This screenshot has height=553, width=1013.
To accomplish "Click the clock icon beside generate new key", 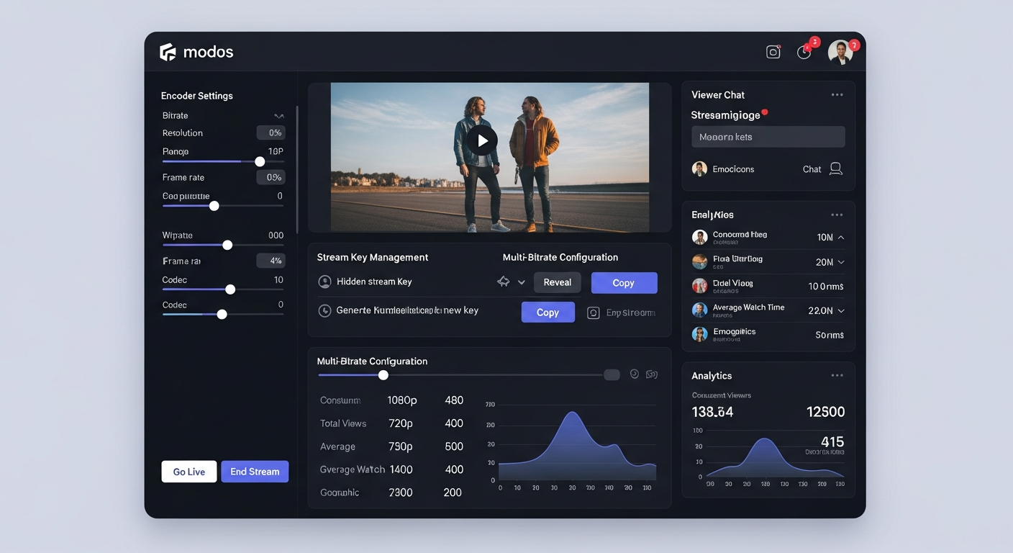I will tap(324, 310).
